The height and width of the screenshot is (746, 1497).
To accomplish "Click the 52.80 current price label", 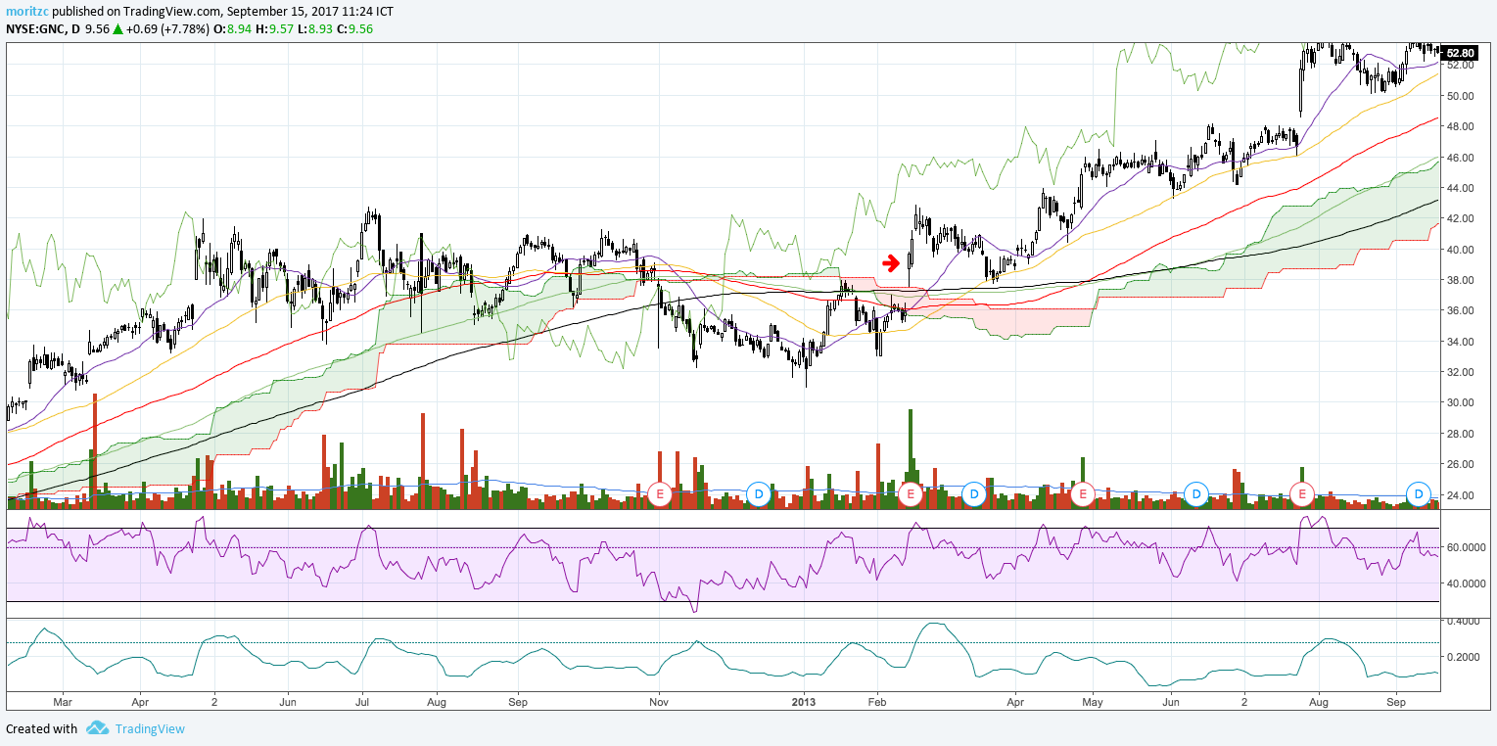I will [x=1460, y=53].
